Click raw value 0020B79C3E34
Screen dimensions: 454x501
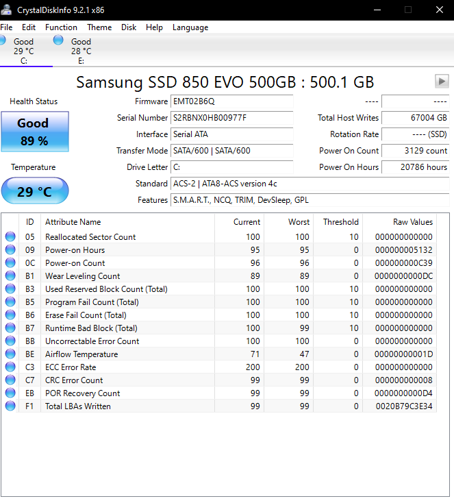coord(404,406)
